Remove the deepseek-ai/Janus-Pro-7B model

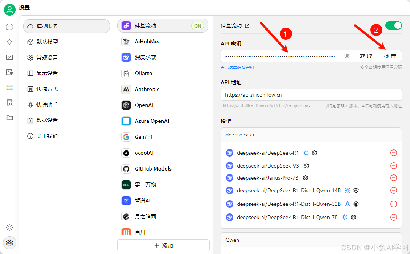coord(394,178)
